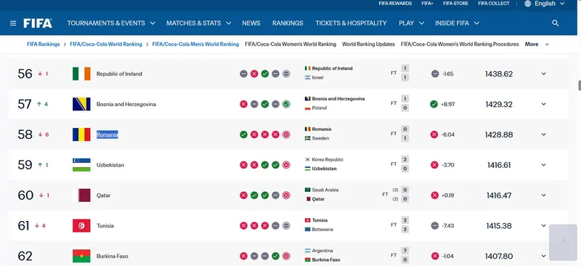This screenshot has width=581, height=266.
Task: Expand the Republic of Ireland row
Action: pos(543,74)
